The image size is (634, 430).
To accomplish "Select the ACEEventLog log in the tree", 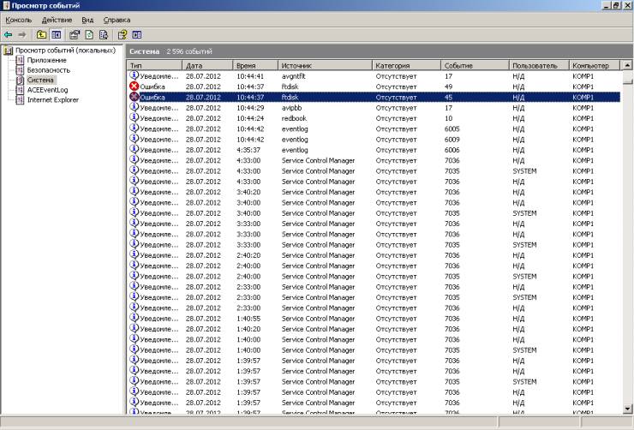I will (48, 90).
